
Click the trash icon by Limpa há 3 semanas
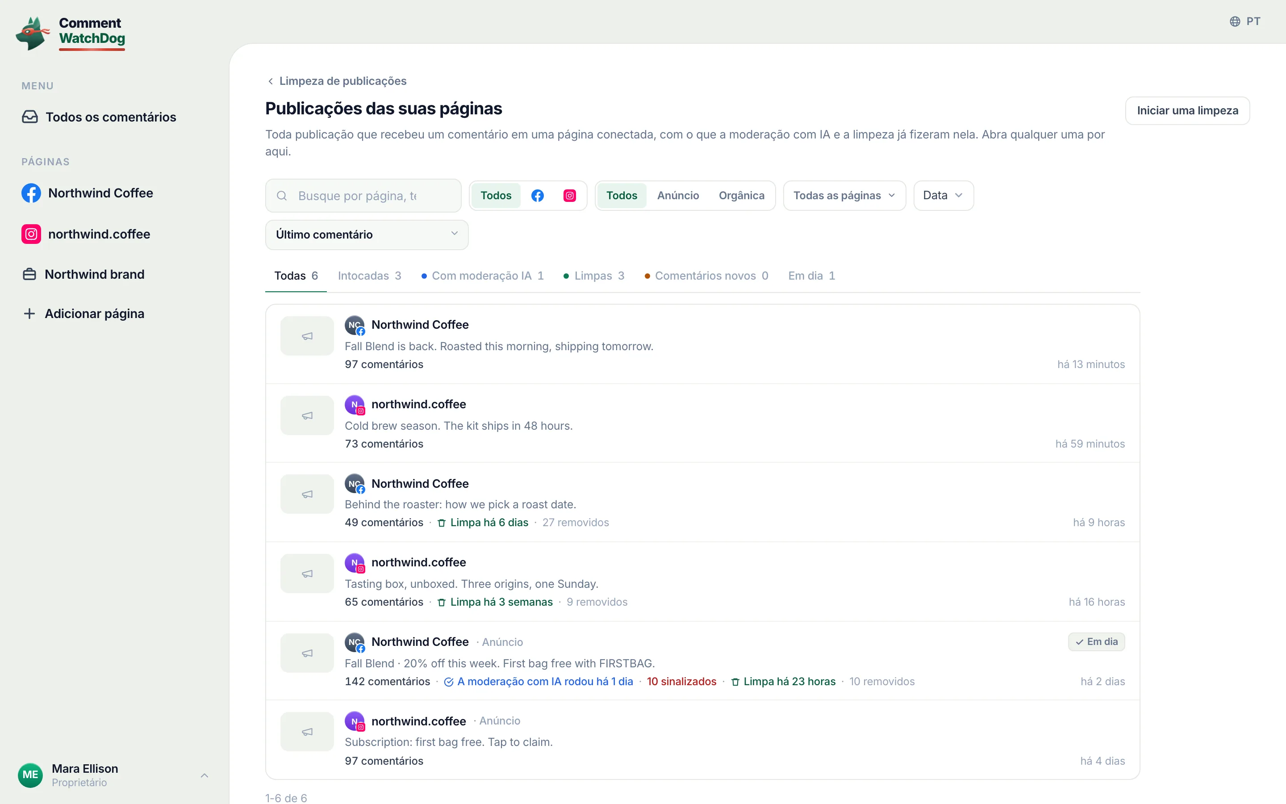pos(442,603)
